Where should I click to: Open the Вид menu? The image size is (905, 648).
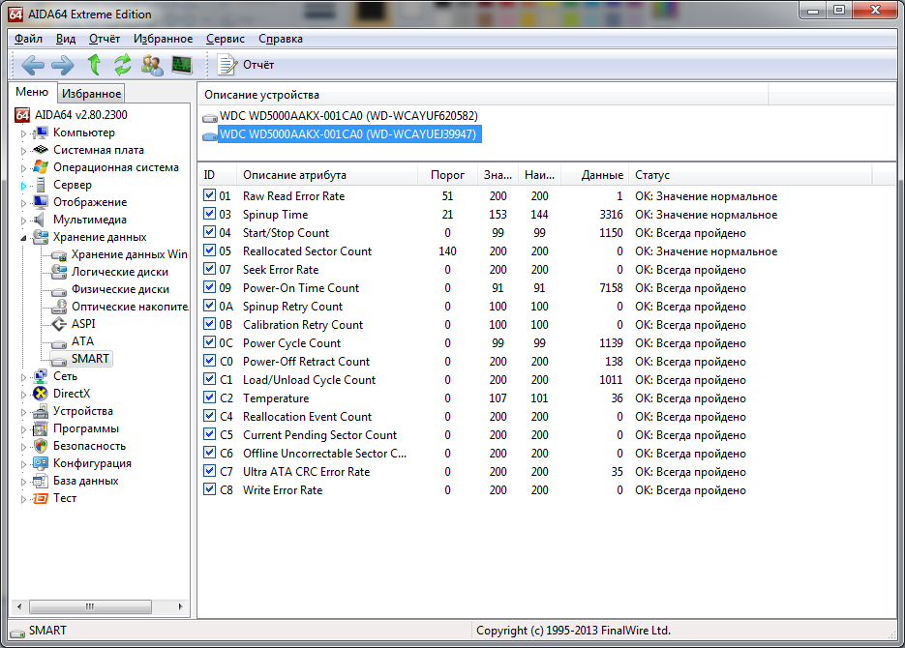click(x=66, y=39)
